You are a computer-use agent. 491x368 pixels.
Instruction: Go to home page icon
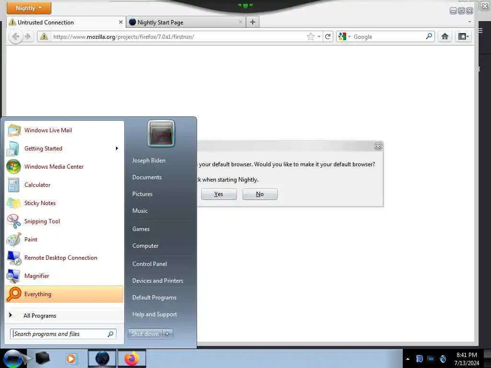tap(444, 36)
